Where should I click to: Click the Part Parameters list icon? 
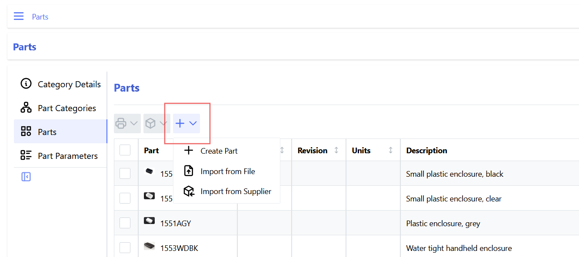click(25, 155)
